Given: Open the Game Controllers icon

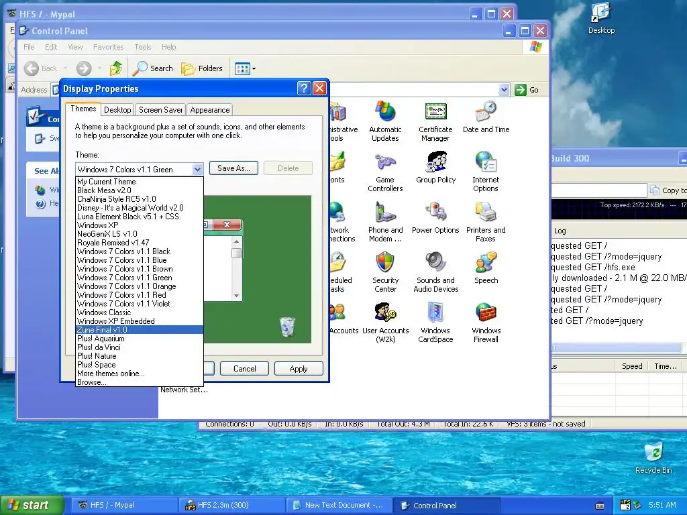Looking at the screenshot, I should click(x=385, y=172).
